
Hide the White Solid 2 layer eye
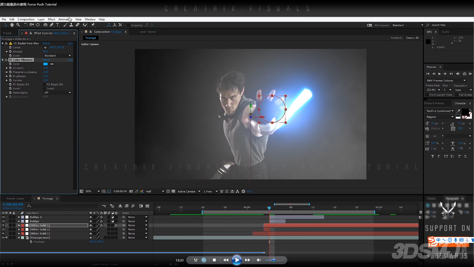point(3,229)
